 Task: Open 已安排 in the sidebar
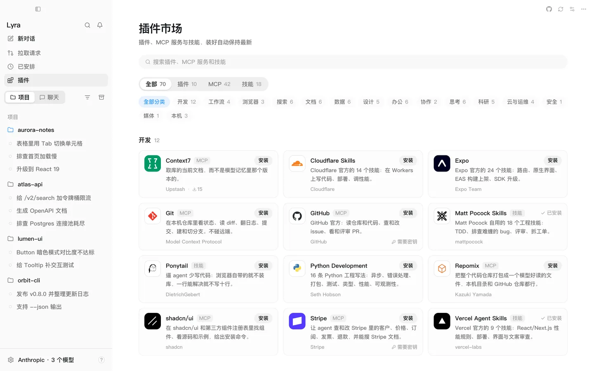click(56, 66)
